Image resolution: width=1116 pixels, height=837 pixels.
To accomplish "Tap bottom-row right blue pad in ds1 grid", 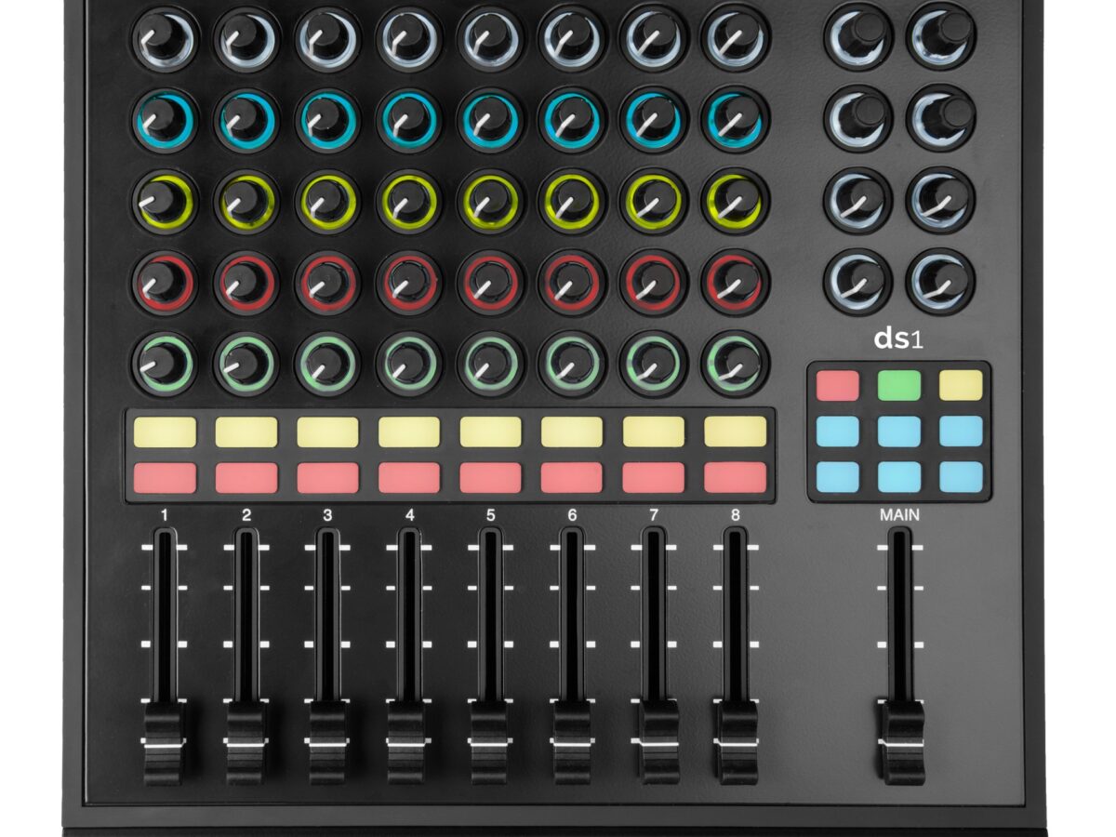I will coord(961,477).
